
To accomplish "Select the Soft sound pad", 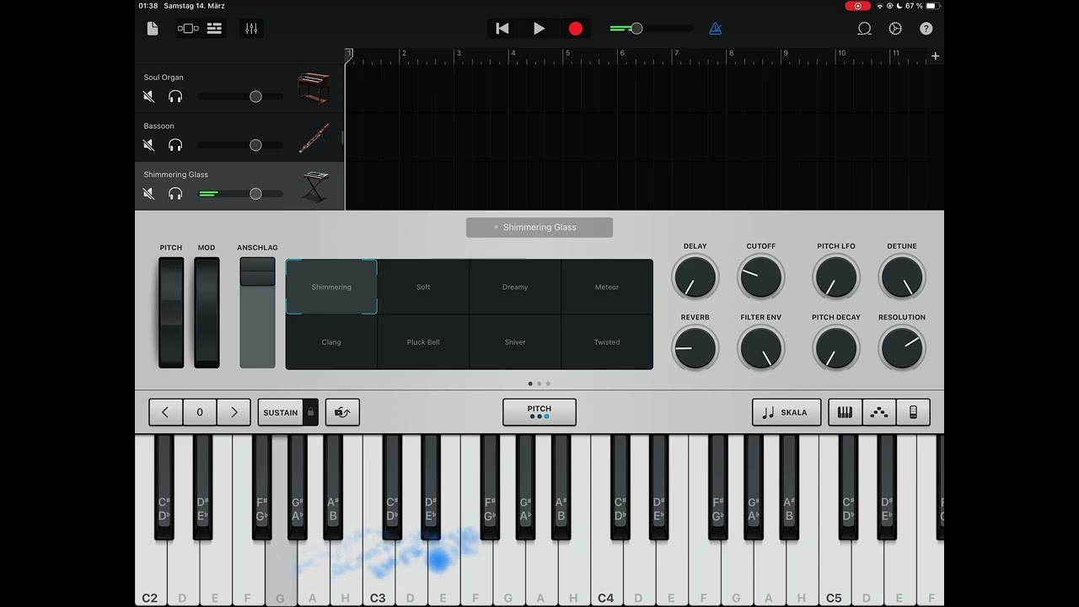I will pyautogui.click(x=423, y=287).
